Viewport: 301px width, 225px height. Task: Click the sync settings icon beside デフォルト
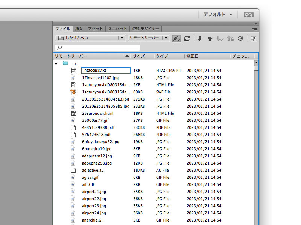249,15
